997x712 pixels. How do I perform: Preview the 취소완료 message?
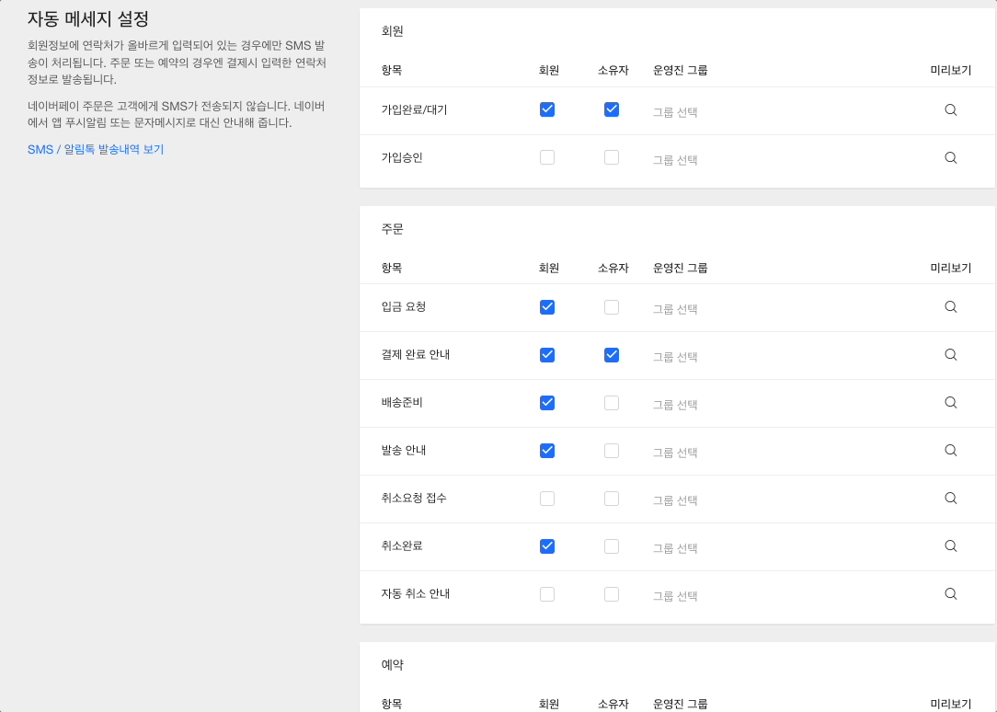[x=951, y=545]
